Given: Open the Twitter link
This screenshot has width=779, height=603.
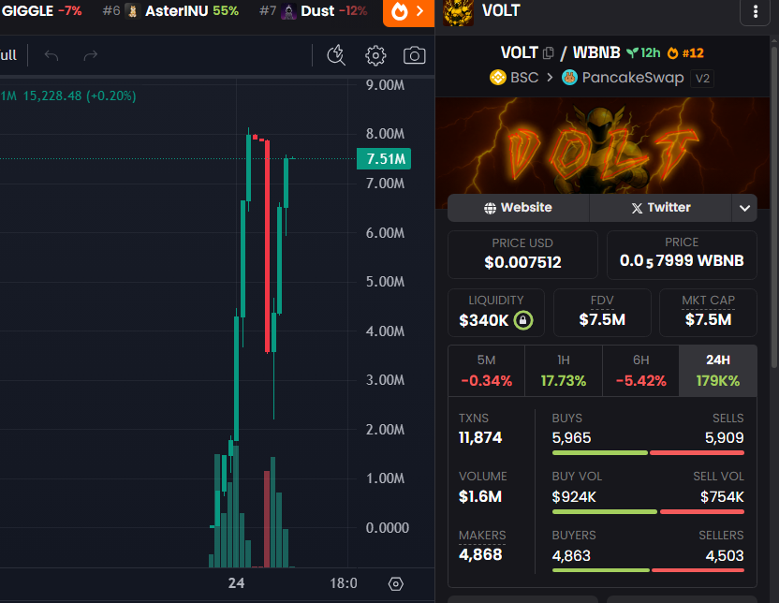Looking at the screenshot, I should click(x=661, y=208).
